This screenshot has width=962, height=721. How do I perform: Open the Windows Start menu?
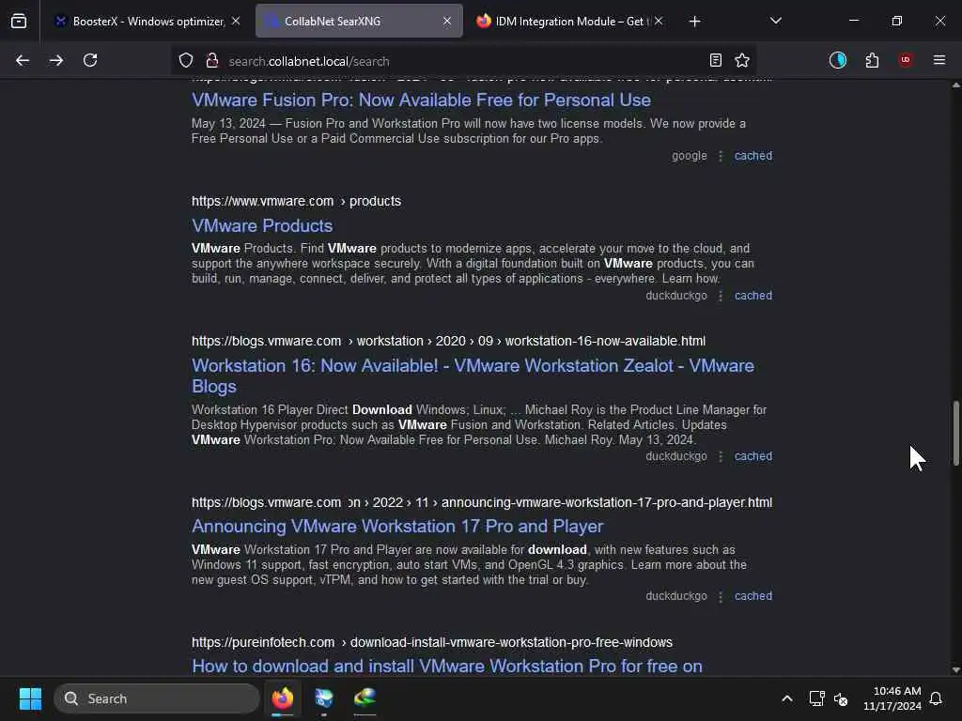coord(30,698)
